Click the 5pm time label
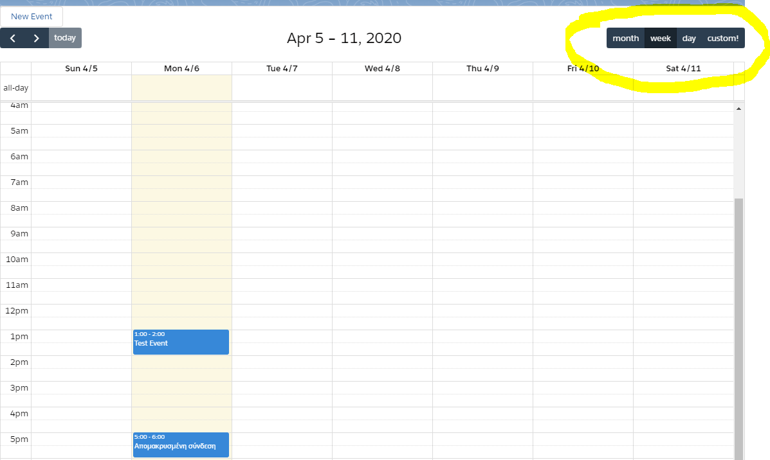 pyautogui.click(x=19, y=439)
